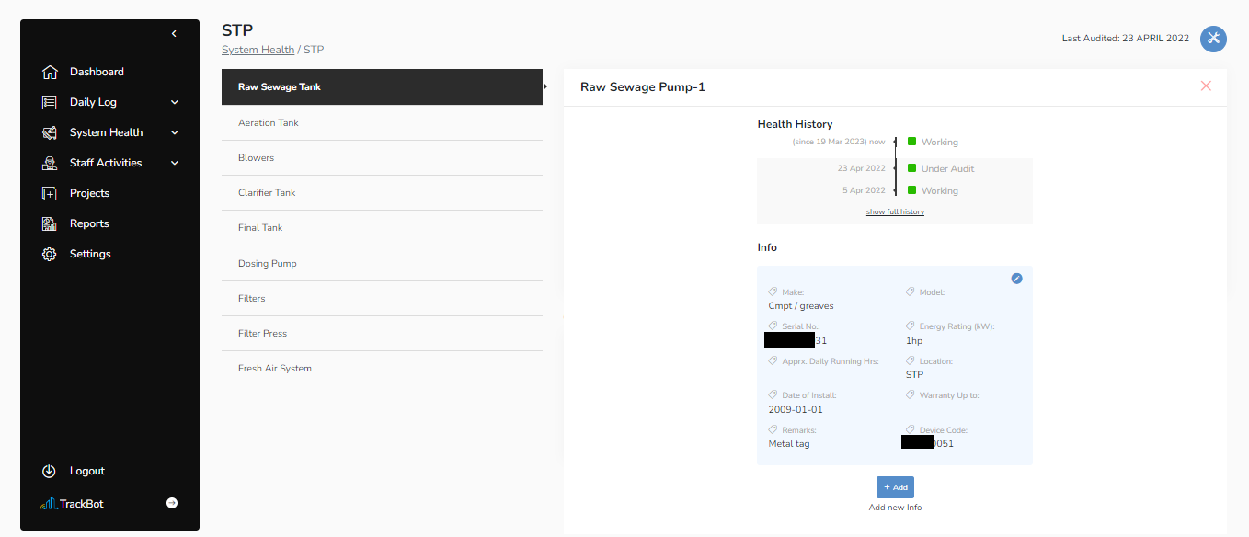
Task: Collapse the sidebar with the chevron
Action: 174,34
